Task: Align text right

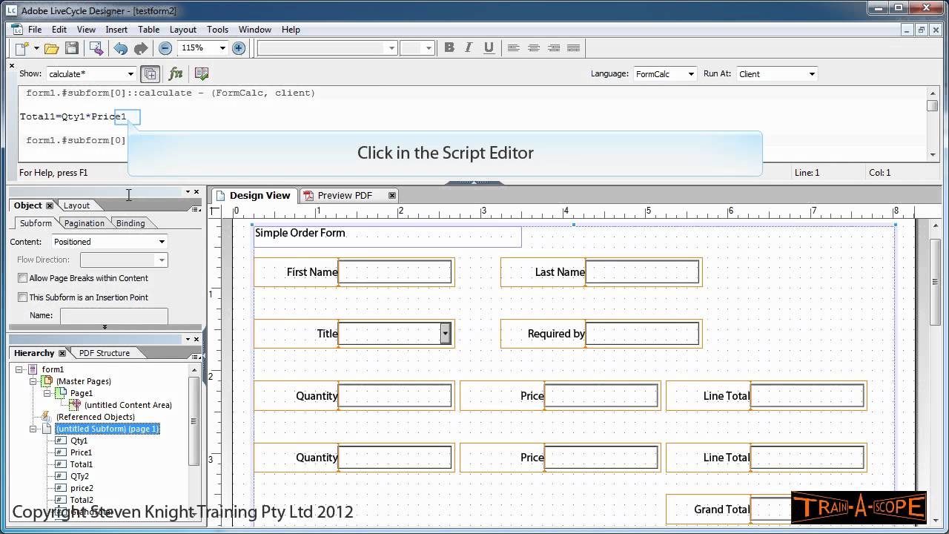Action: pos(553,47)
